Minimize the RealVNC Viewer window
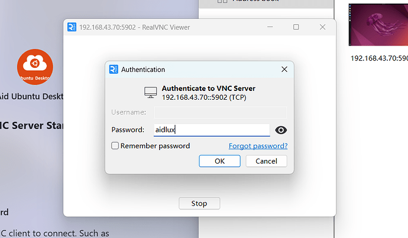This screenshot has height=238, width=408. coord(270,27)
